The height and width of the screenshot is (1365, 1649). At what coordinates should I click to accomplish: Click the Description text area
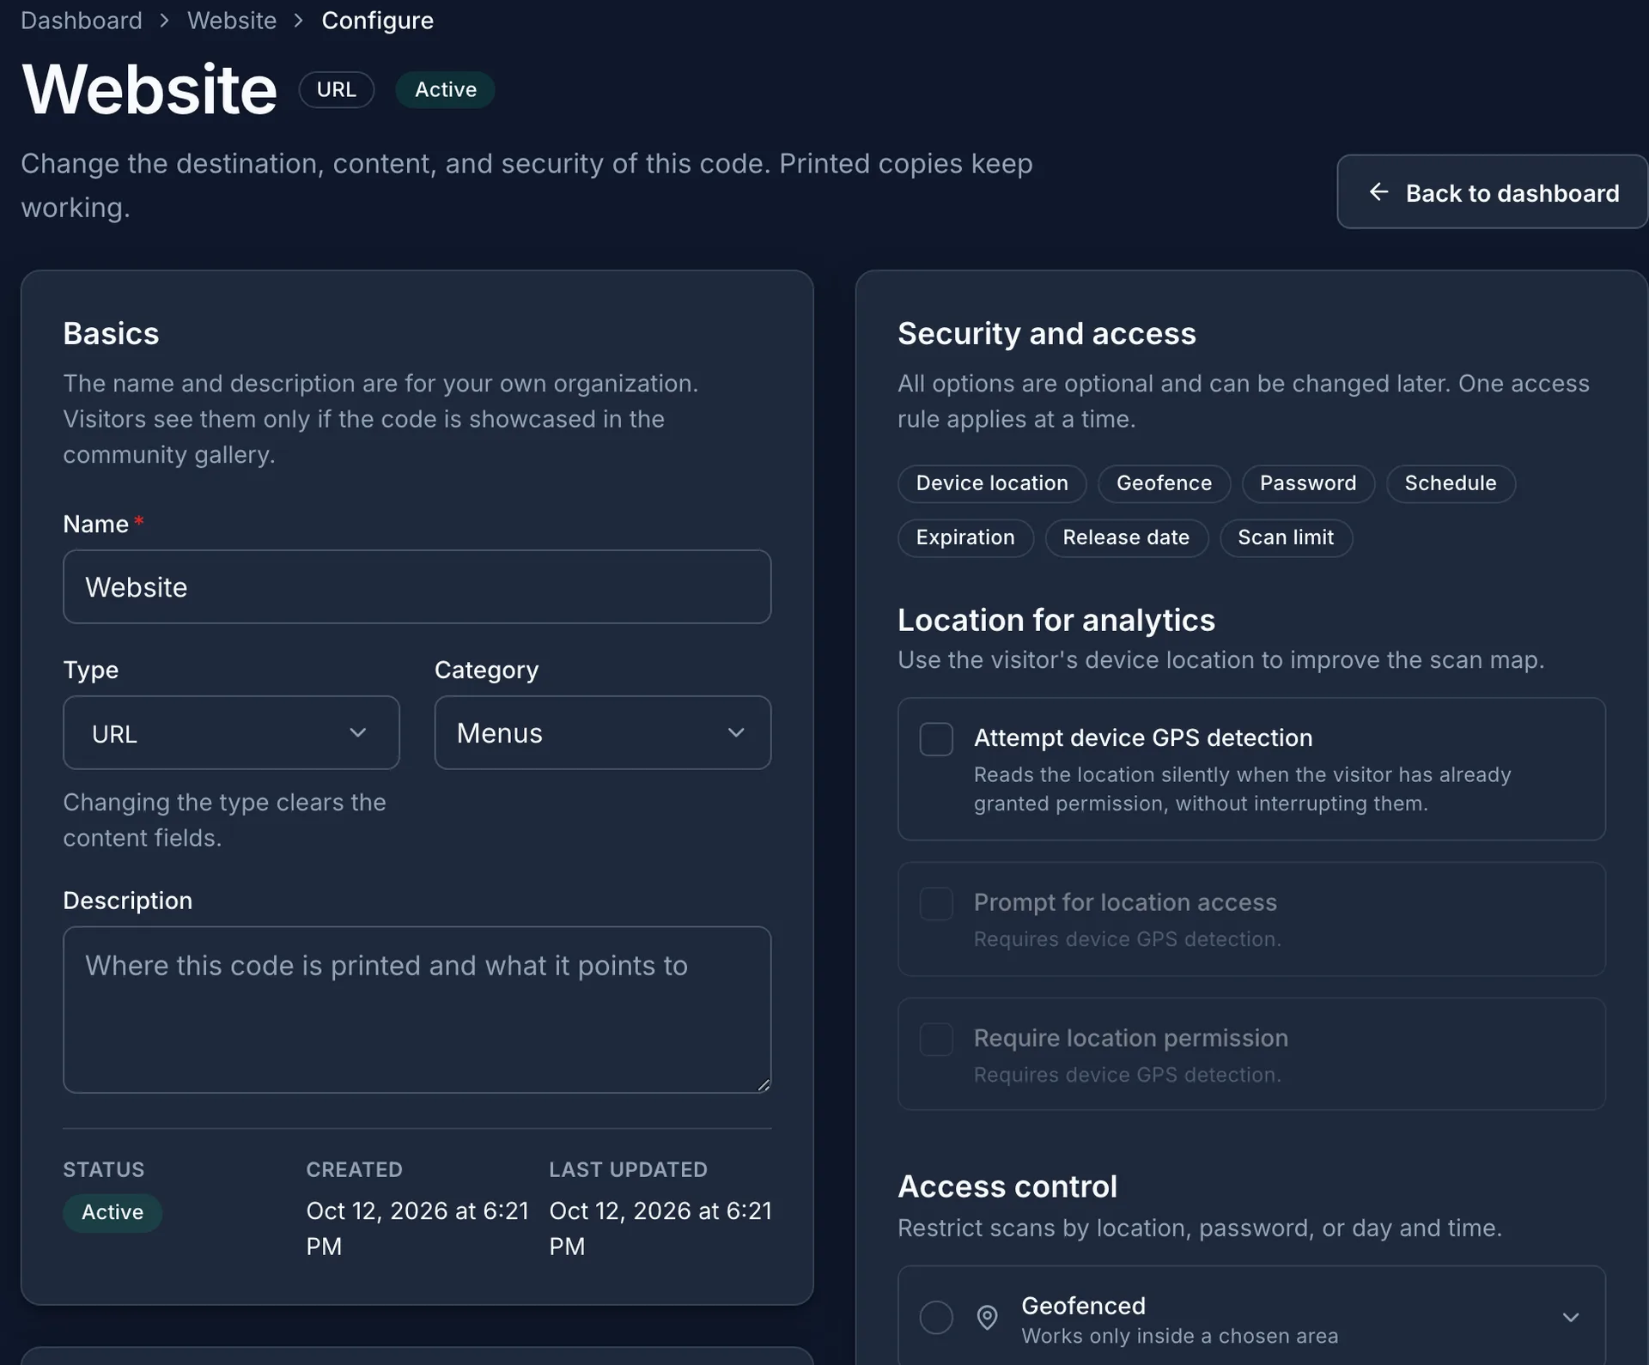coord(417,1010)
